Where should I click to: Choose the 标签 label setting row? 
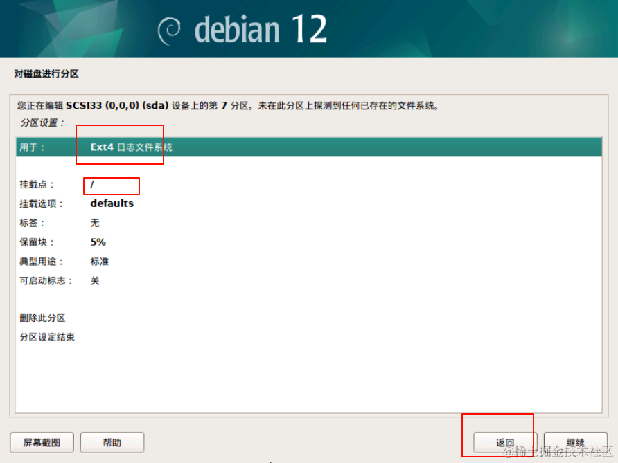pyautogui.click(x=308, y=223)
